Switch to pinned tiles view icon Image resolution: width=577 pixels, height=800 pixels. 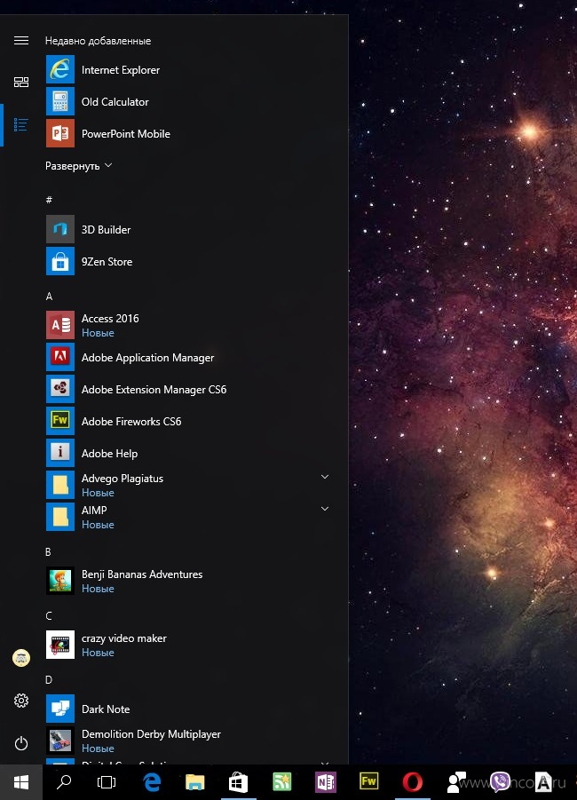coord(21,83)
